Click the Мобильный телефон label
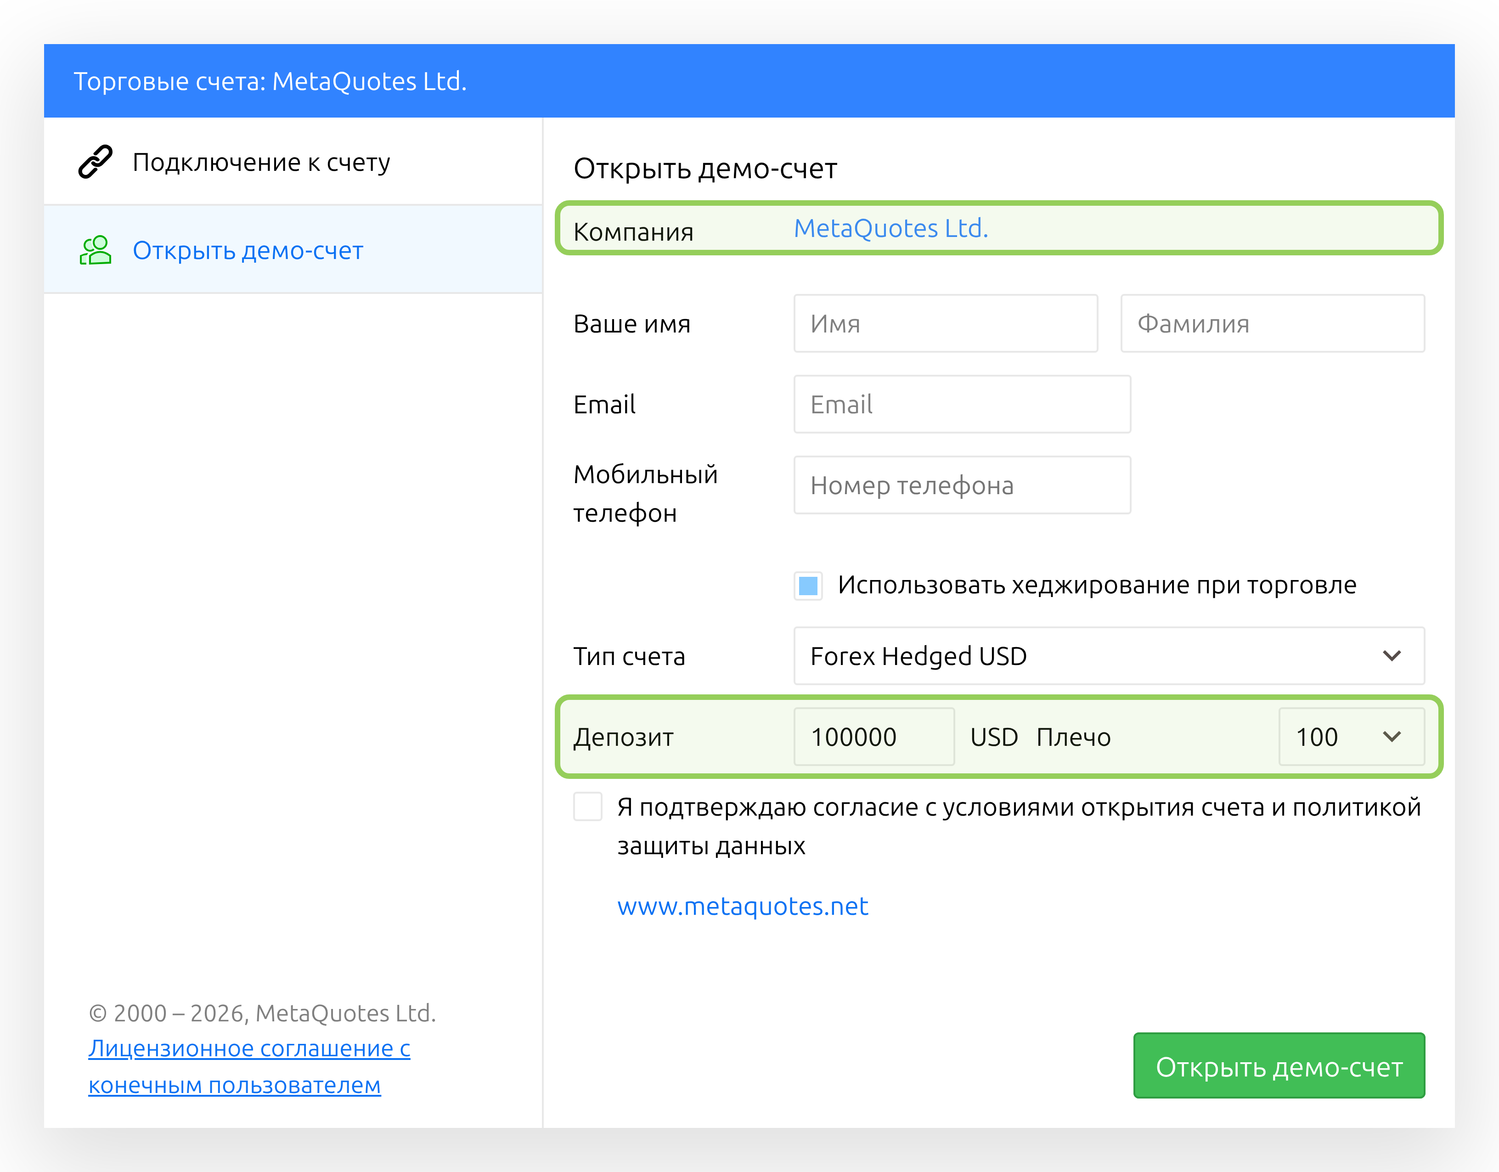This screenshot has width=1499, height=1172. click(645, 493)
